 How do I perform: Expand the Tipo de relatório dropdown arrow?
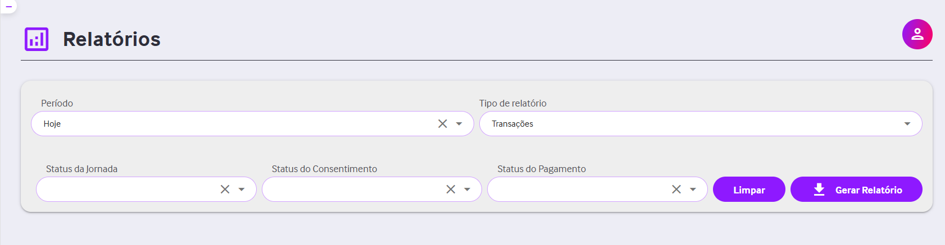point(907,124)
